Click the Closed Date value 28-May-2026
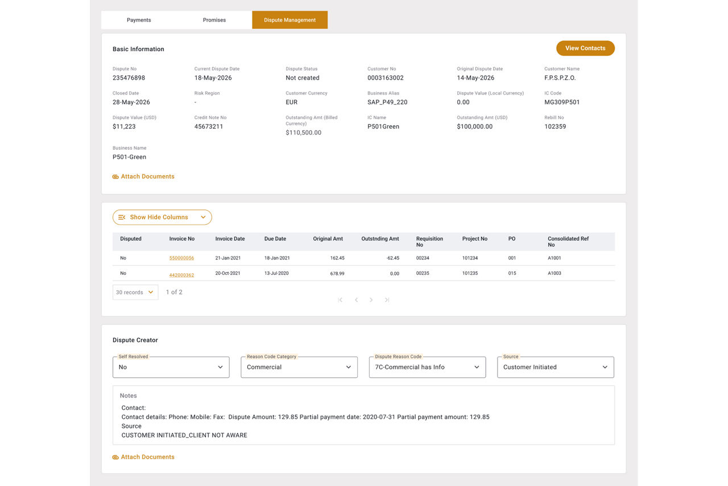 coord(131,102)
